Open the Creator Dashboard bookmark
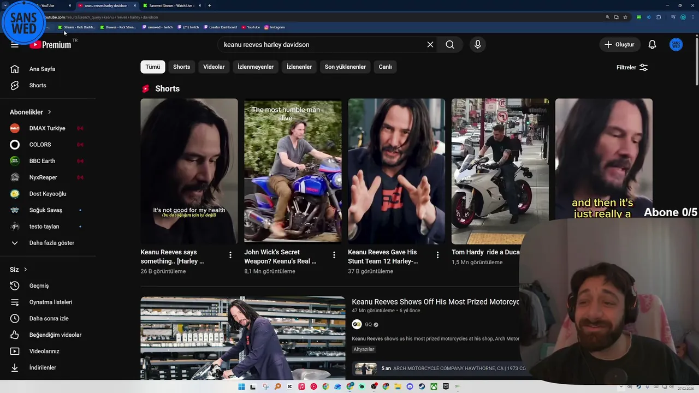699x393 pixels. 220,27
